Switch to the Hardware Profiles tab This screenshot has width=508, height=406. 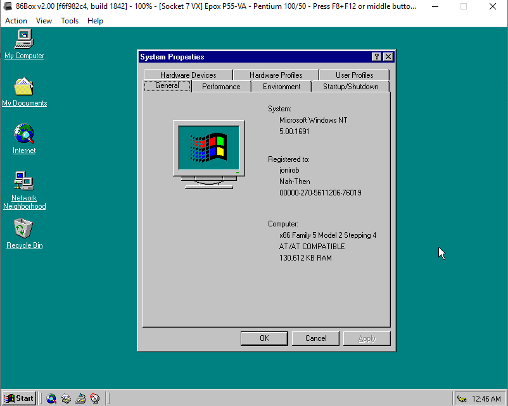tap(276, 75)
